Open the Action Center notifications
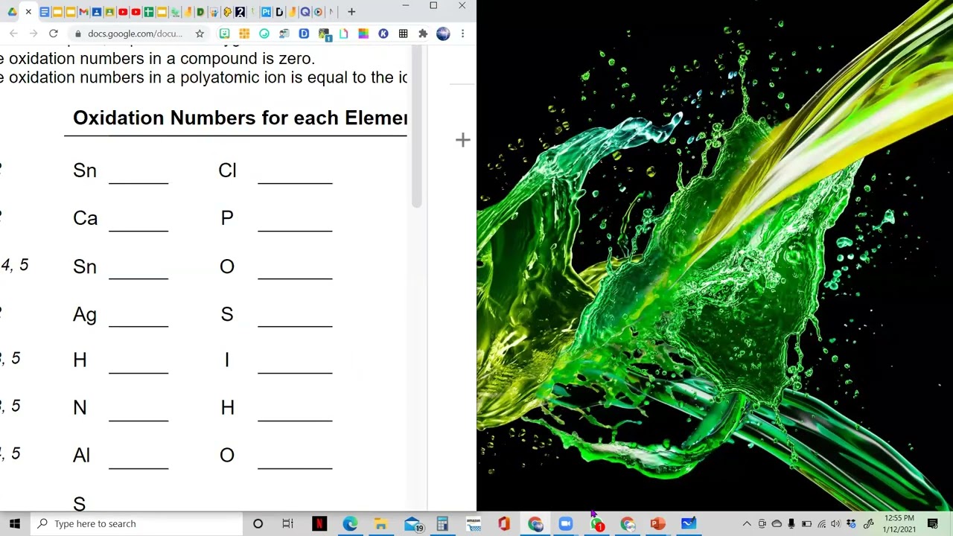This screenshot has height=536, width=953. [933, 524]
